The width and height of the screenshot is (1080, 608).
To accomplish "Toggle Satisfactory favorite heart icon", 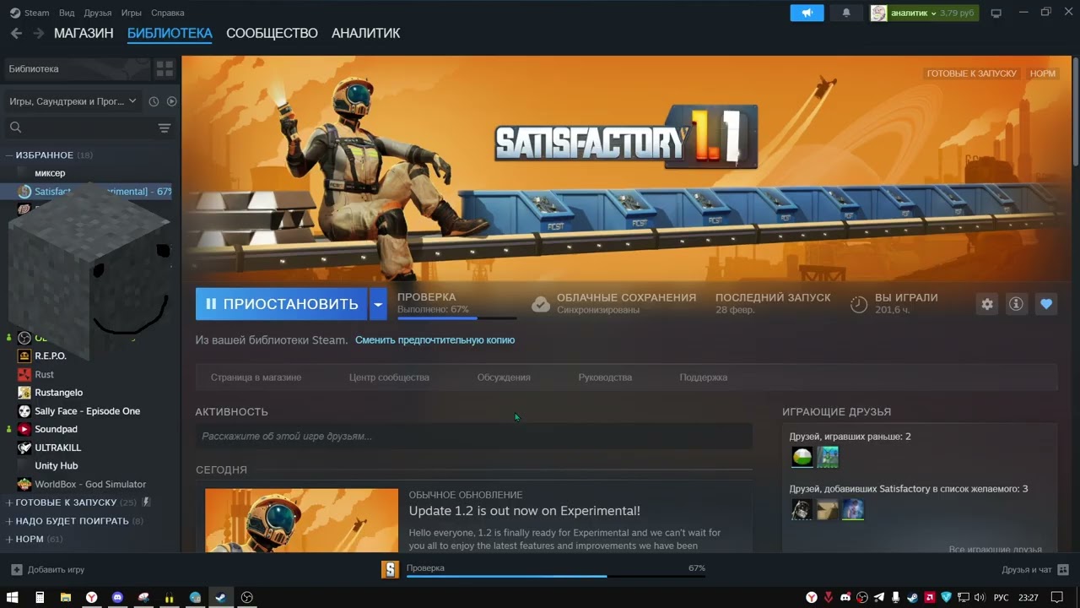I will coord(1046,304).
